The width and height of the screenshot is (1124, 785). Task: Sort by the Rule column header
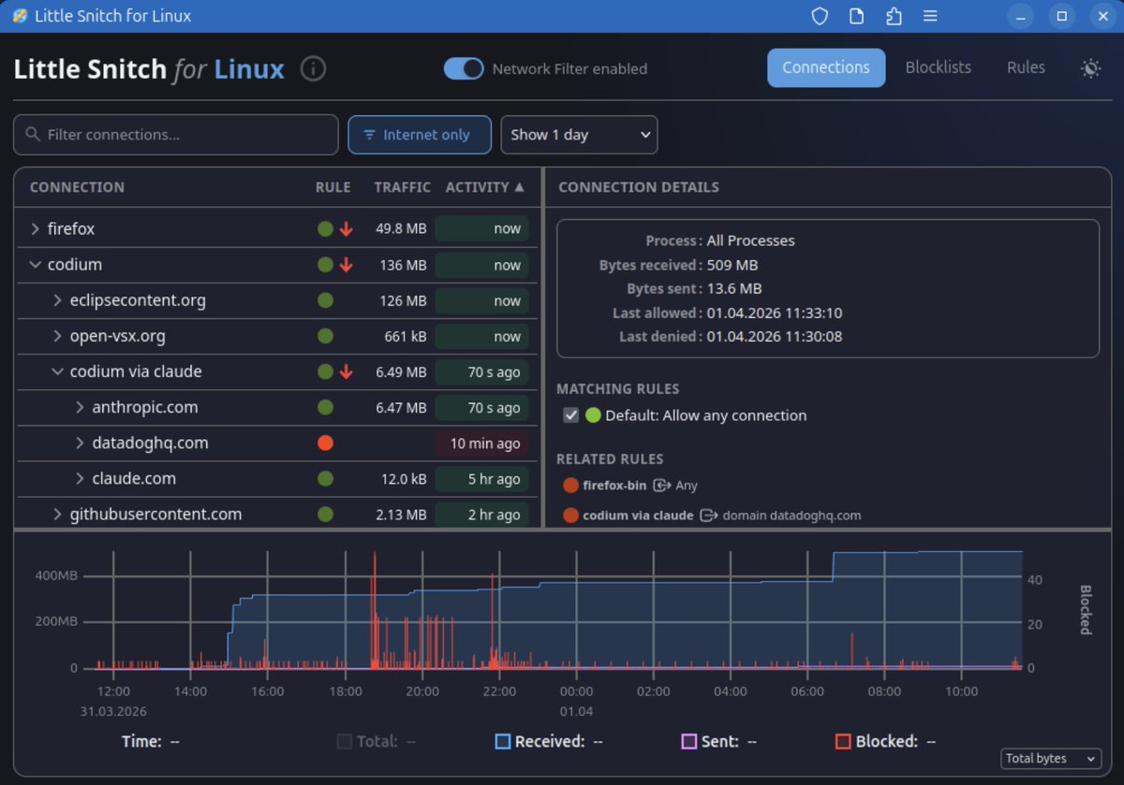click(333, 187)
